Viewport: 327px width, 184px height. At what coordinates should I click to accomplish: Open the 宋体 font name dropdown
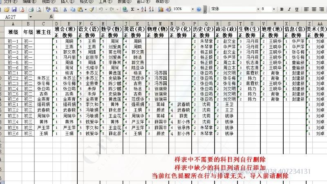(258, 9)
